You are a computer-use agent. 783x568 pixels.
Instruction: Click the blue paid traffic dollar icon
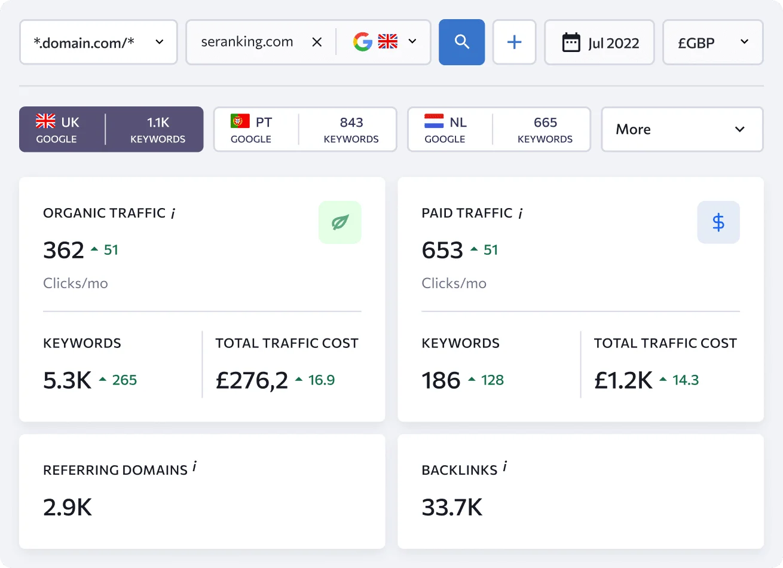(x=718, y=222)
